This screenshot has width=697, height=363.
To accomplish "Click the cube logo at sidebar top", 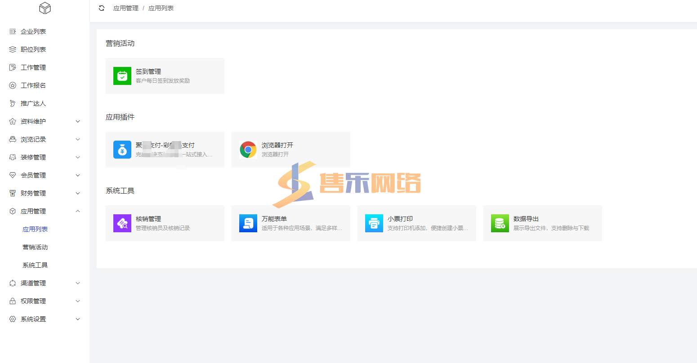I will [45, 8].
